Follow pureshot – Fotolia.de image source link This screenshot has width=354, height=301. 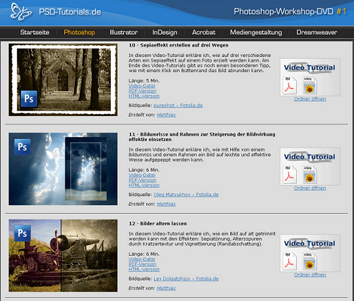[178, 105]
